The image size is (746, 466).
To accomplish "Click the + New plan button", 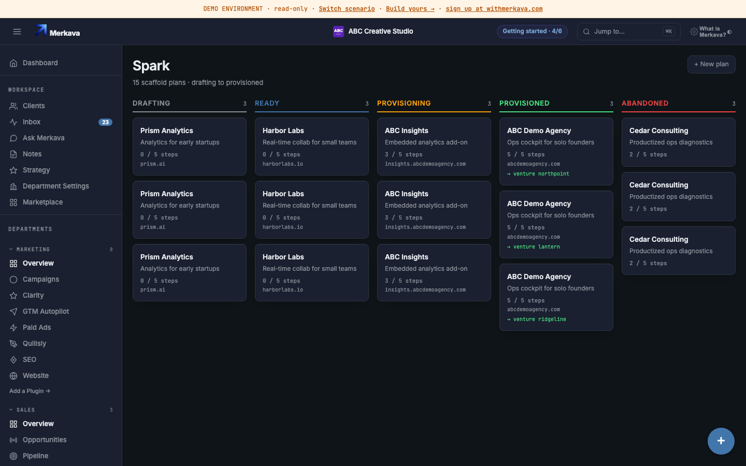I will point(711,64).
